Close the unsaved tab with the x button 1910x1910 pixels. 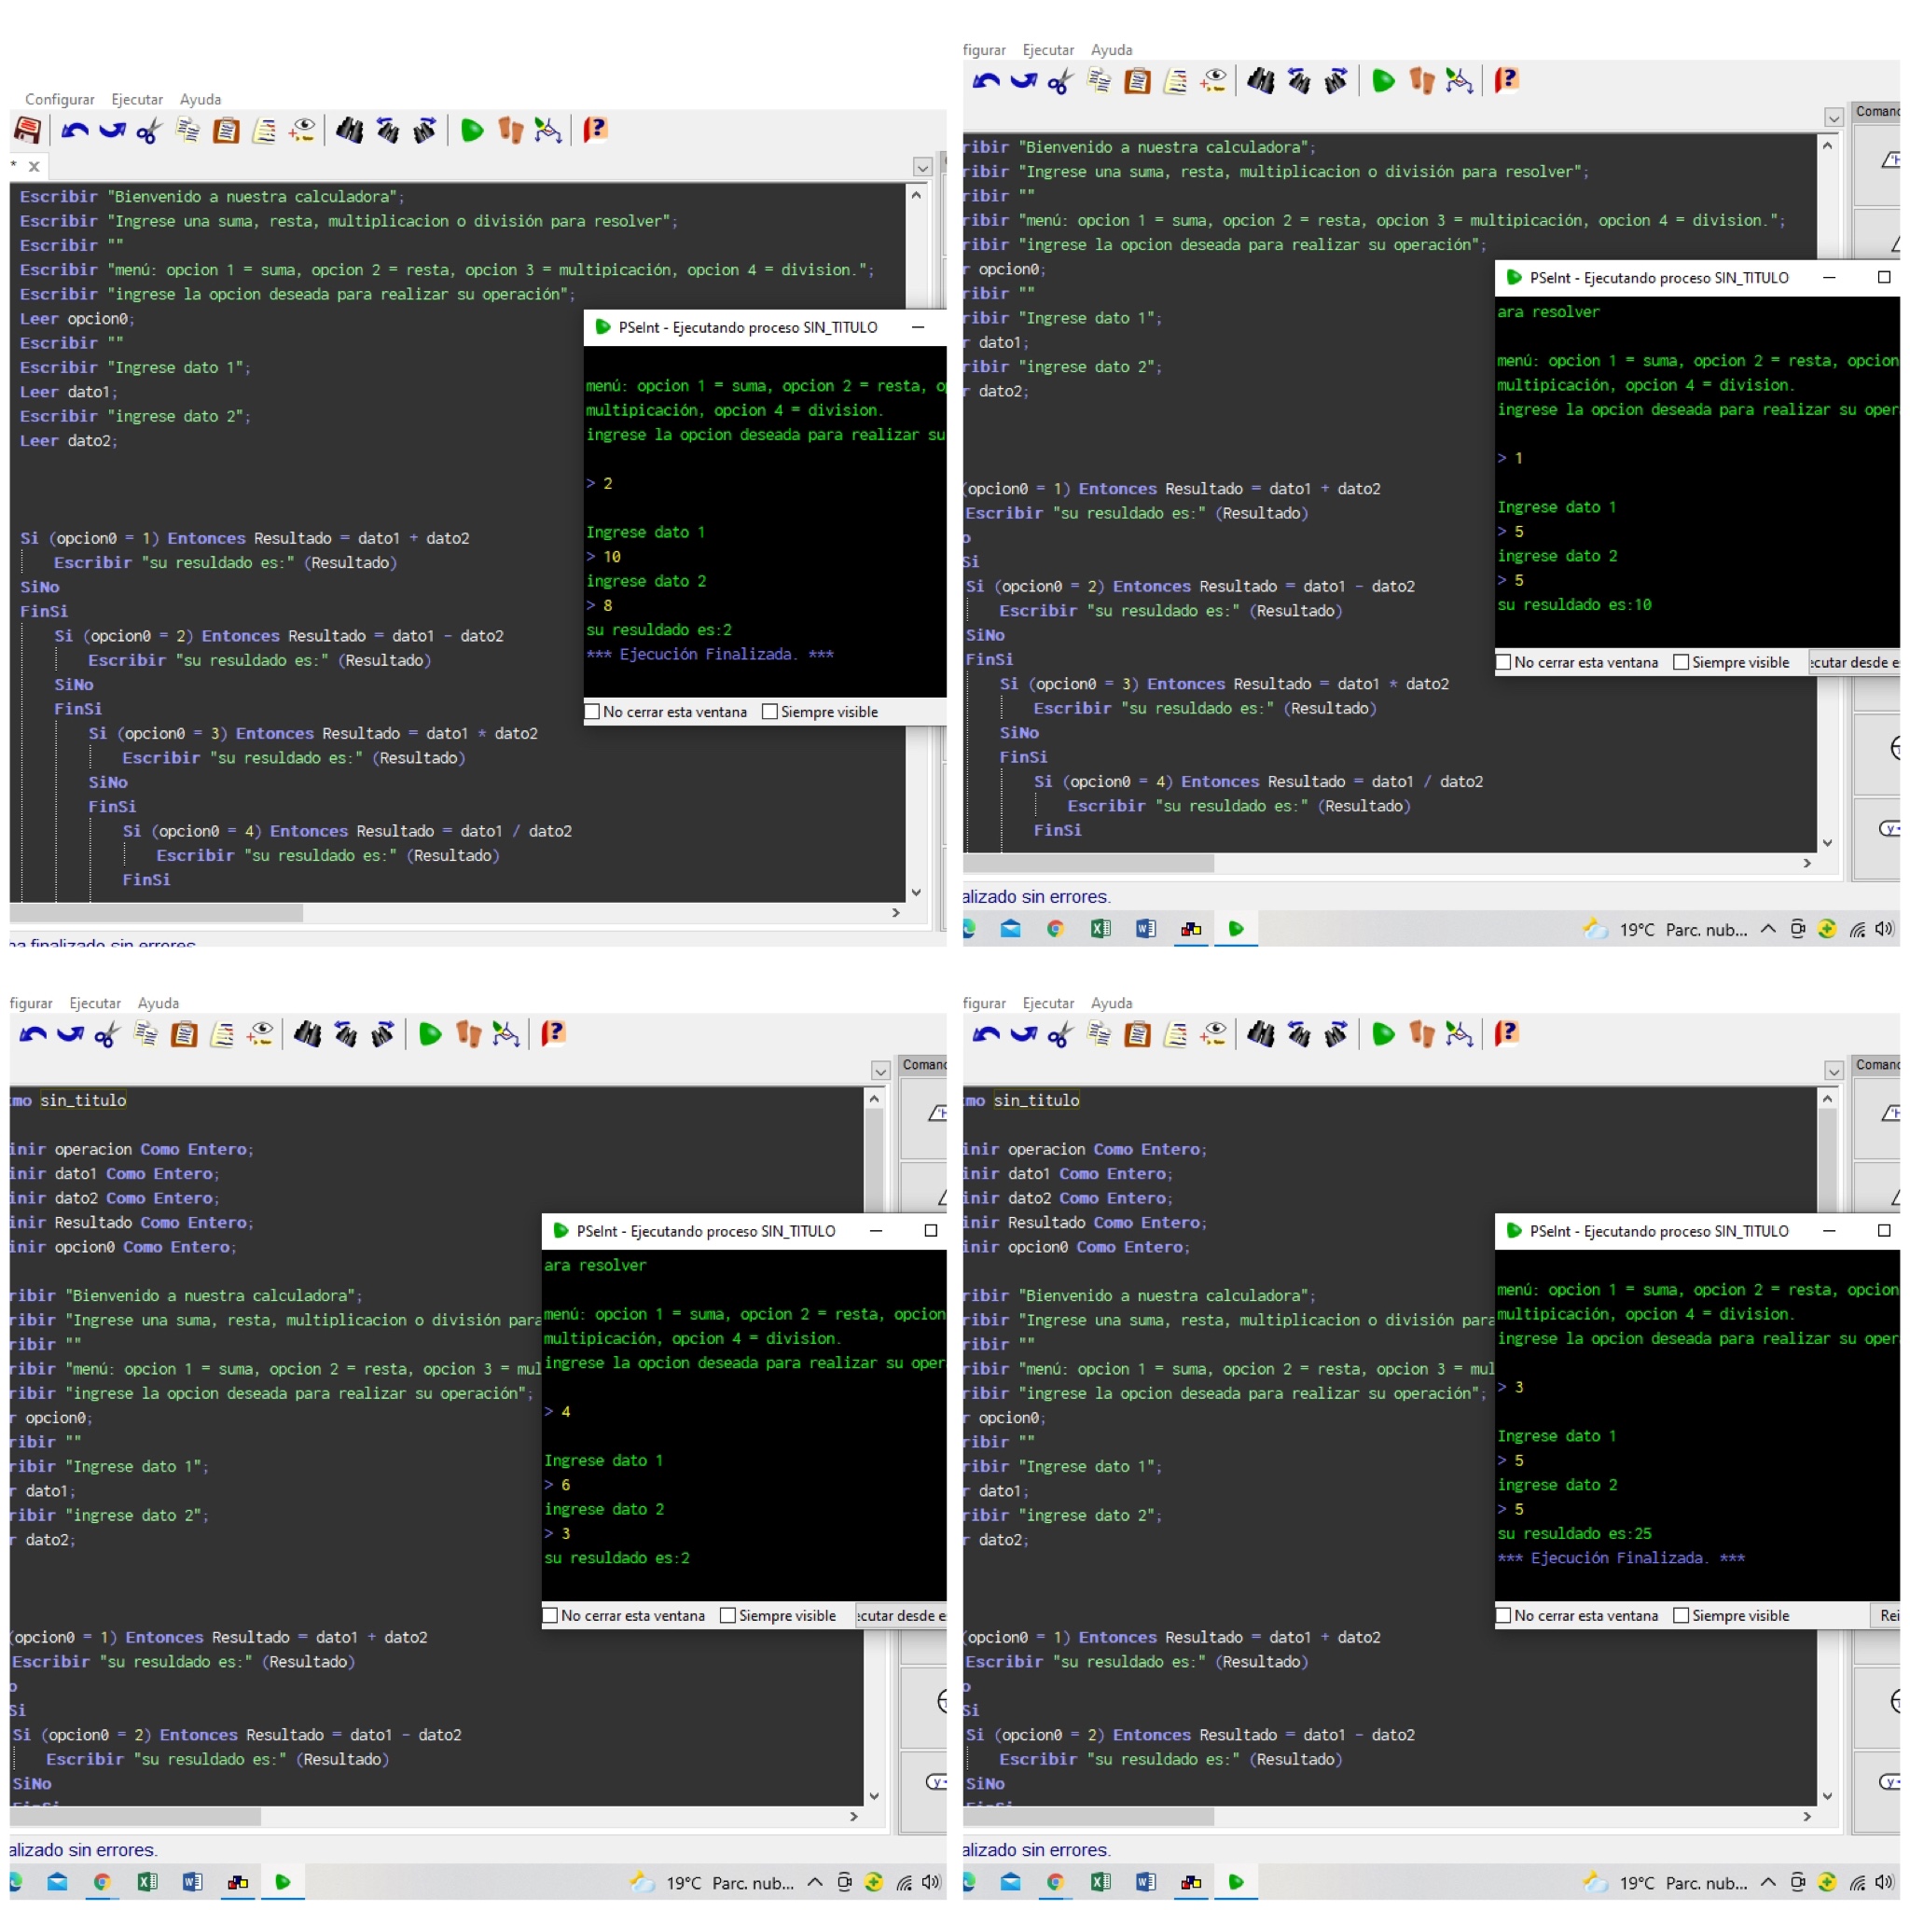point(34,166)
